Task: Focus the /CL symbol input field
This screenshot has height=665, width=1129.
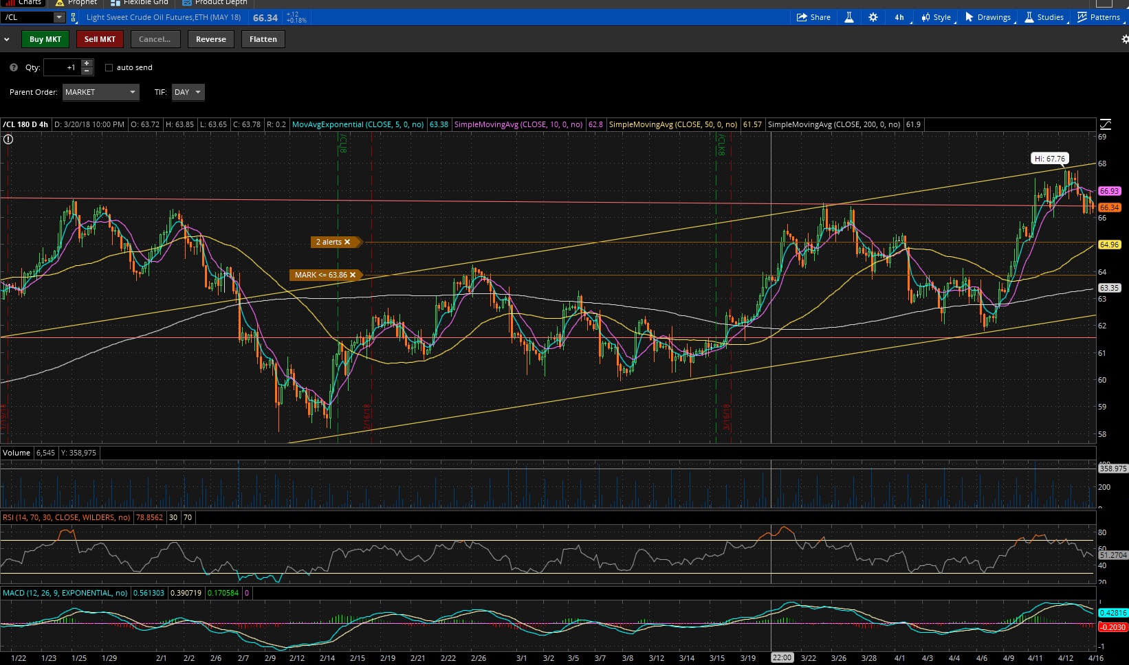Action: 28,17
